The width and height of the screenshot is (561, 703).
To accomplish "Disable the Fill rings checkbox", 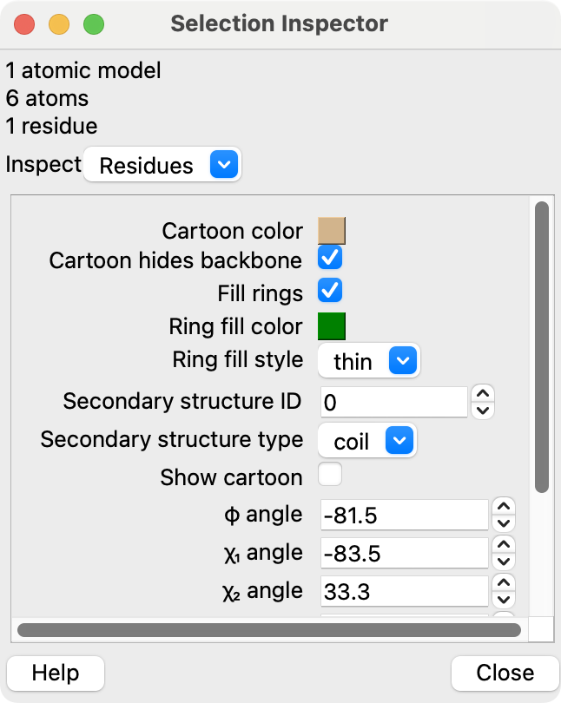I will 330,290.
